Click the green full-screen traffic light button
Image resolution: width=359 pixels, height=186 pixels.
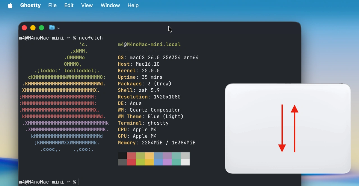(x=41, y=27)
